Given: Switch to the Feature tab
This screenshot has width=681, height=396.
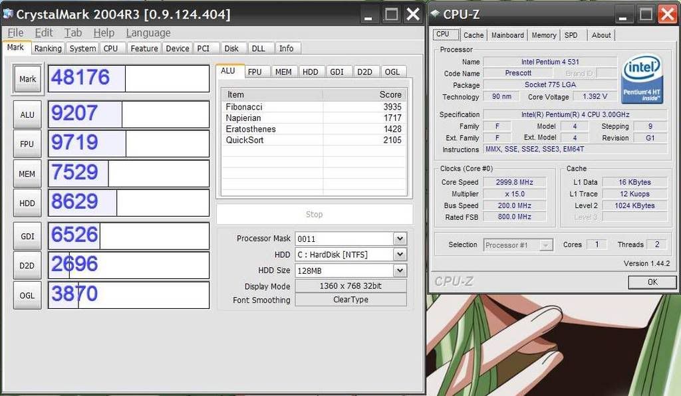Looking at the screenshot, I should pos(144,49).
